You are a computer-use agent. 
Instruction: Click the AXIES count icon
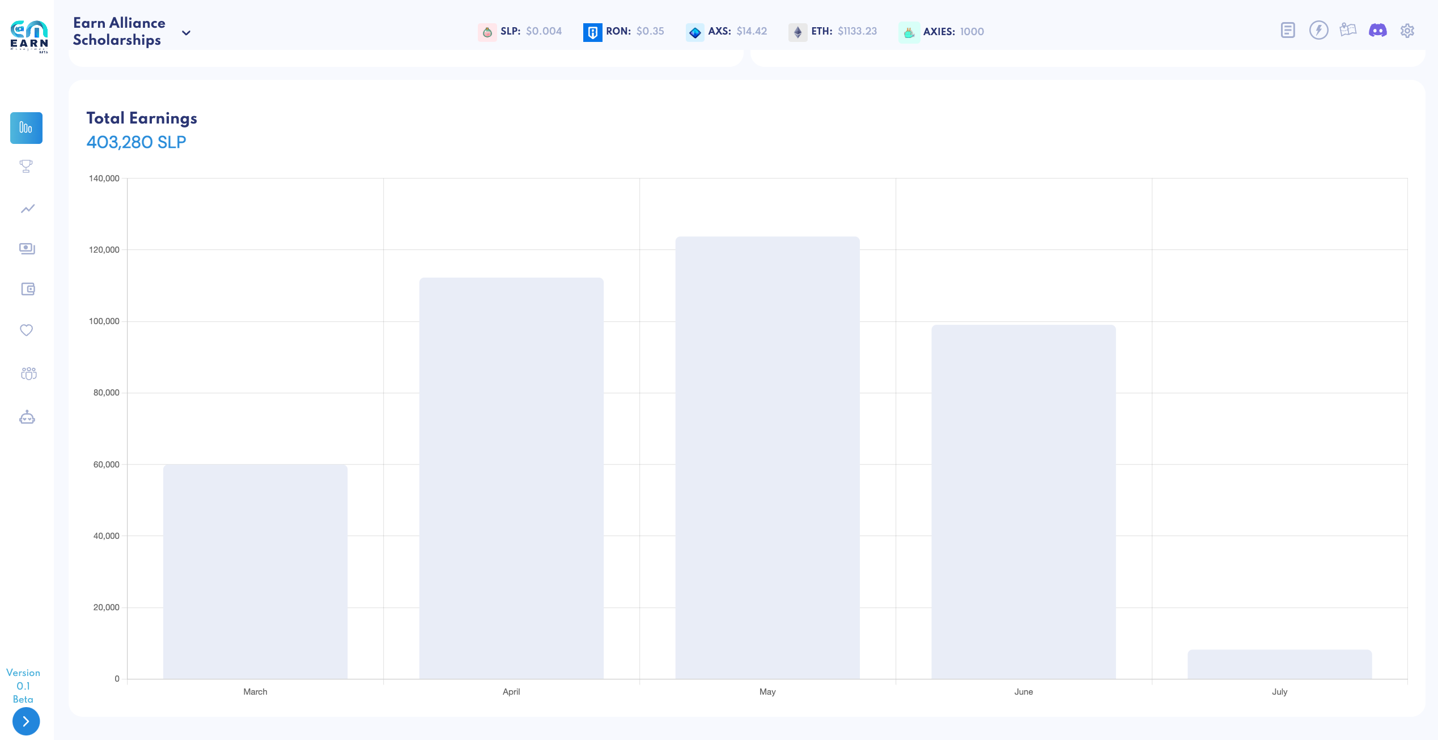coord(909,32)
